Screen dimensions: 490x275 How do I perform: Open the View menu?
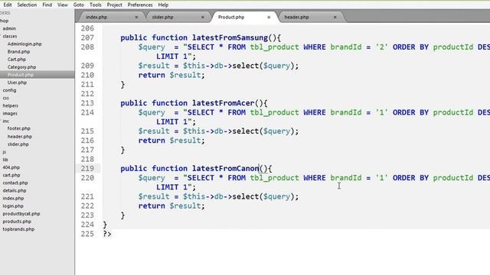[63, 5]
